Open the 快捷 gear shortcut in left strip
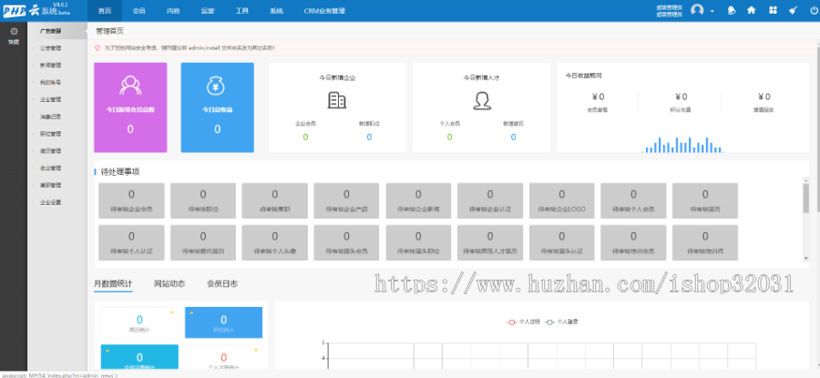Image resolution: width=820 pixels, height=378 pixels. (14, 36)
